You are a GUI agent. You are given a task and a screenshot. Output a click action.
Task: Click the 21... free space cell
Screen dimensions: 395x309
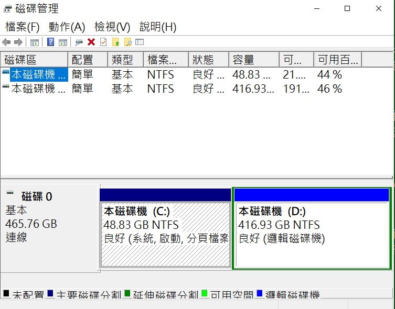[x=294, y=74]
